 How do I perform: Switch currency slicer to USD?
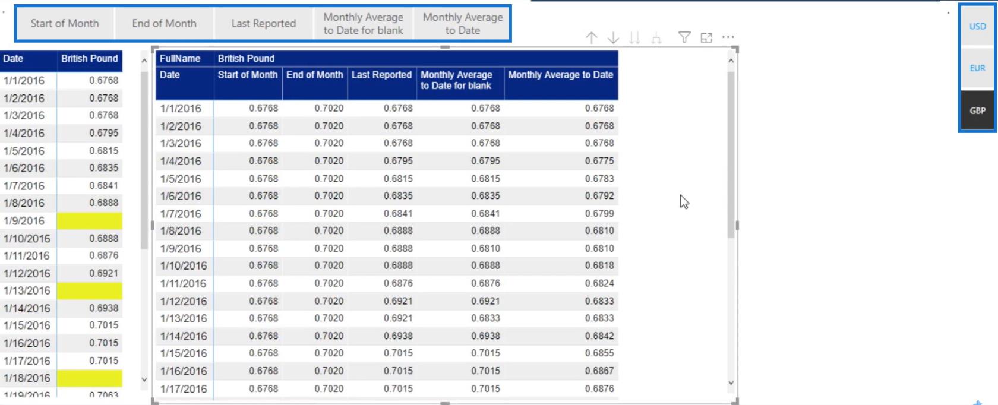coord(977,26)
